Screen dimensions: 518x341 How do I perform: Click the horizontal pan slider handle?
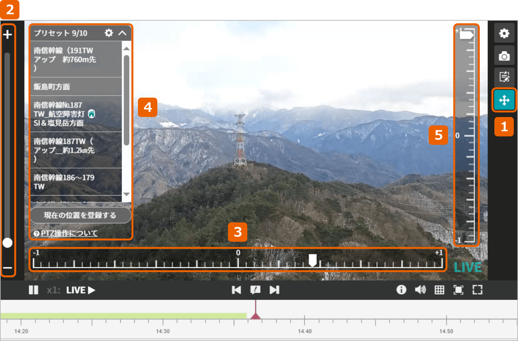click(312, 260)
